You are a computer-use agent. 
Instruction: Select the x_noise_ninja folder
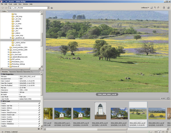pyautogui.click(x=19, y=35)
